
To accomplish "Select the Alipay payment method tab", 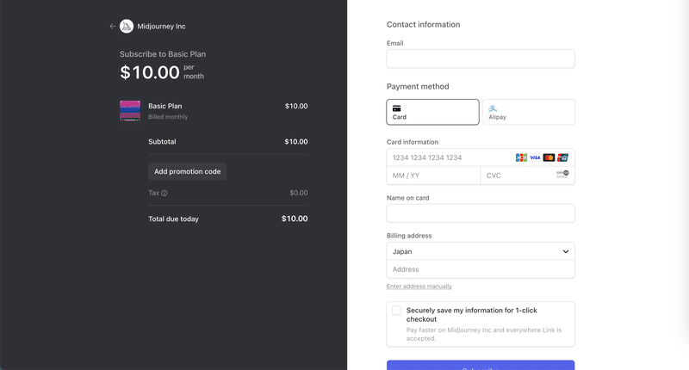I will 528,112.
